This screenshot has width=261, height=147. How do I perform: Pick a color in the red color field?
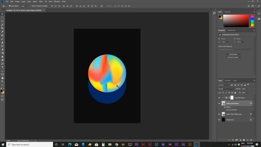tap(236, 21)
